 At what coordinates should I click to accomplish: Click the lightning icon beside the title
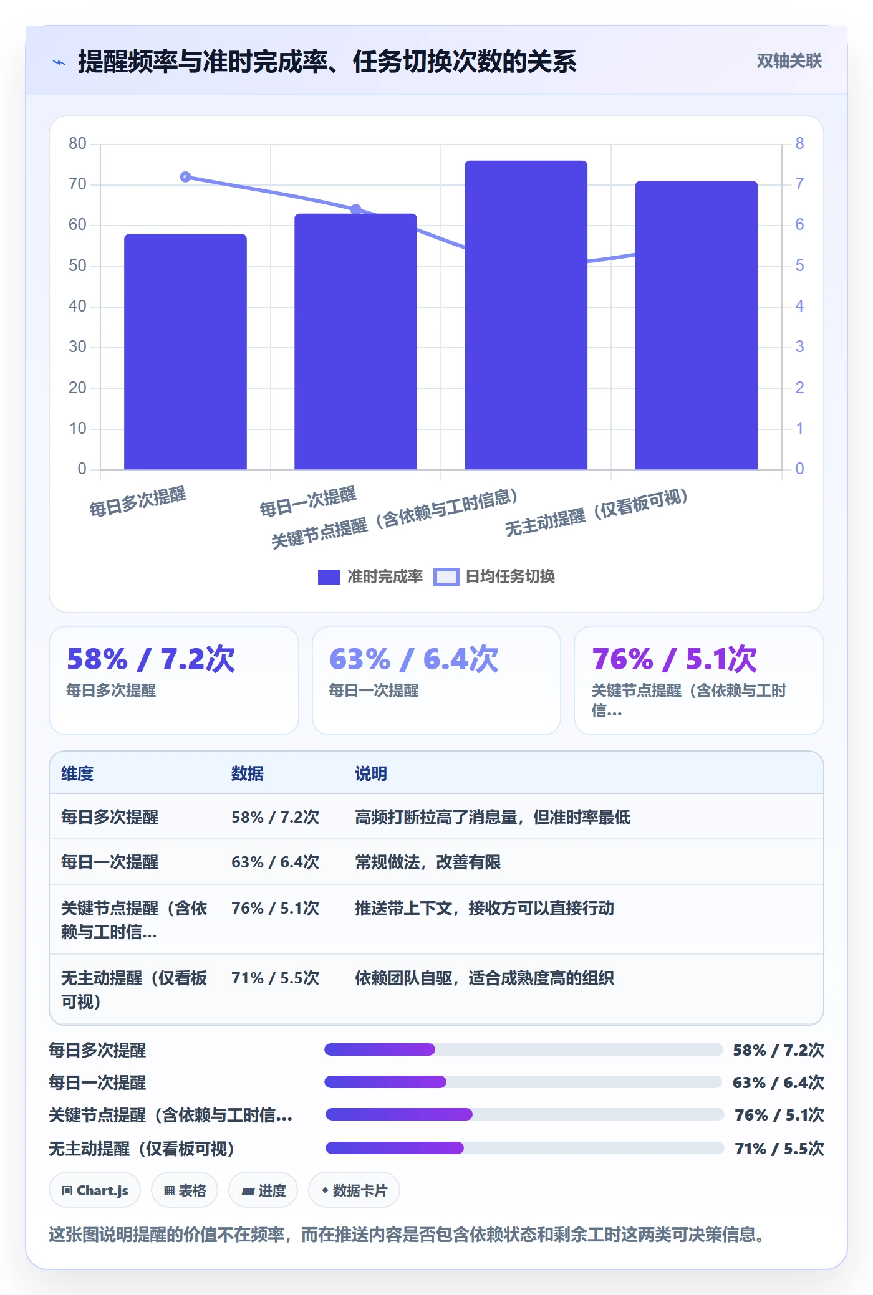59,62
